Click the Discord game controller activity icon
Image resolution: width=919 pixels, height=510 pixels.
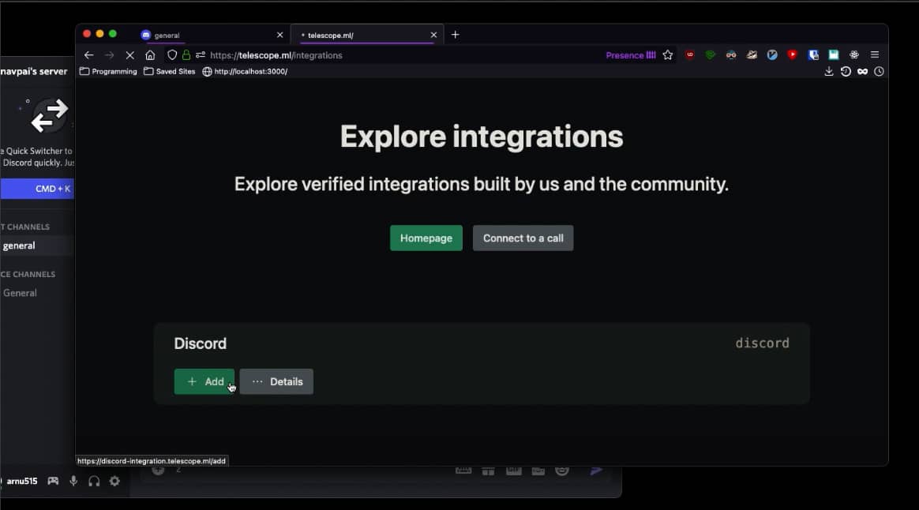pyautogui.click(x=53, y=482)
